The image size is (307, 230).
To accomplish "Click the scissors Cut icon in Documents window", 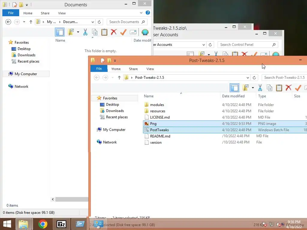I will (85, 32).
